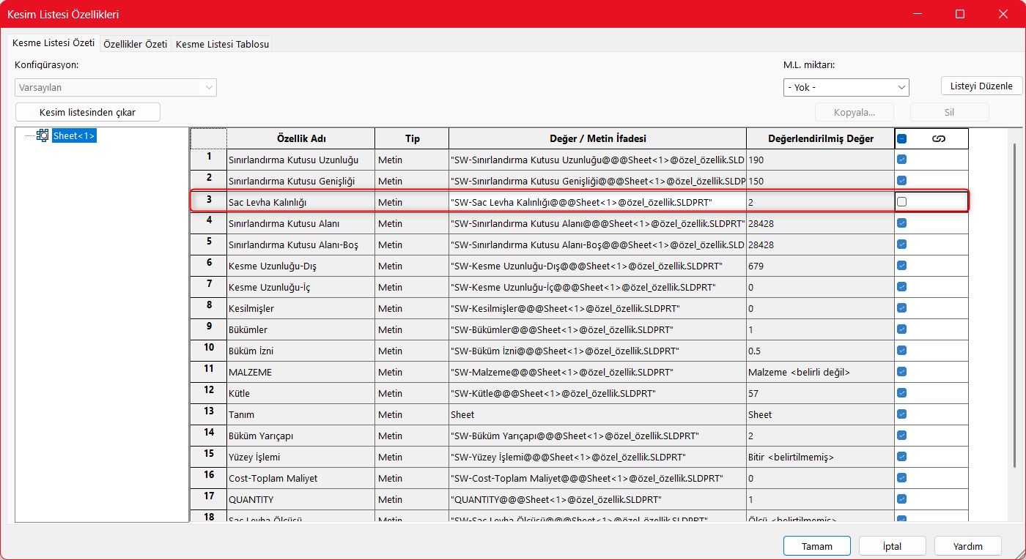Click the Cost-Toplam Maliyet property name cell
Viewport: 1026px width, 560px height.
300,478
